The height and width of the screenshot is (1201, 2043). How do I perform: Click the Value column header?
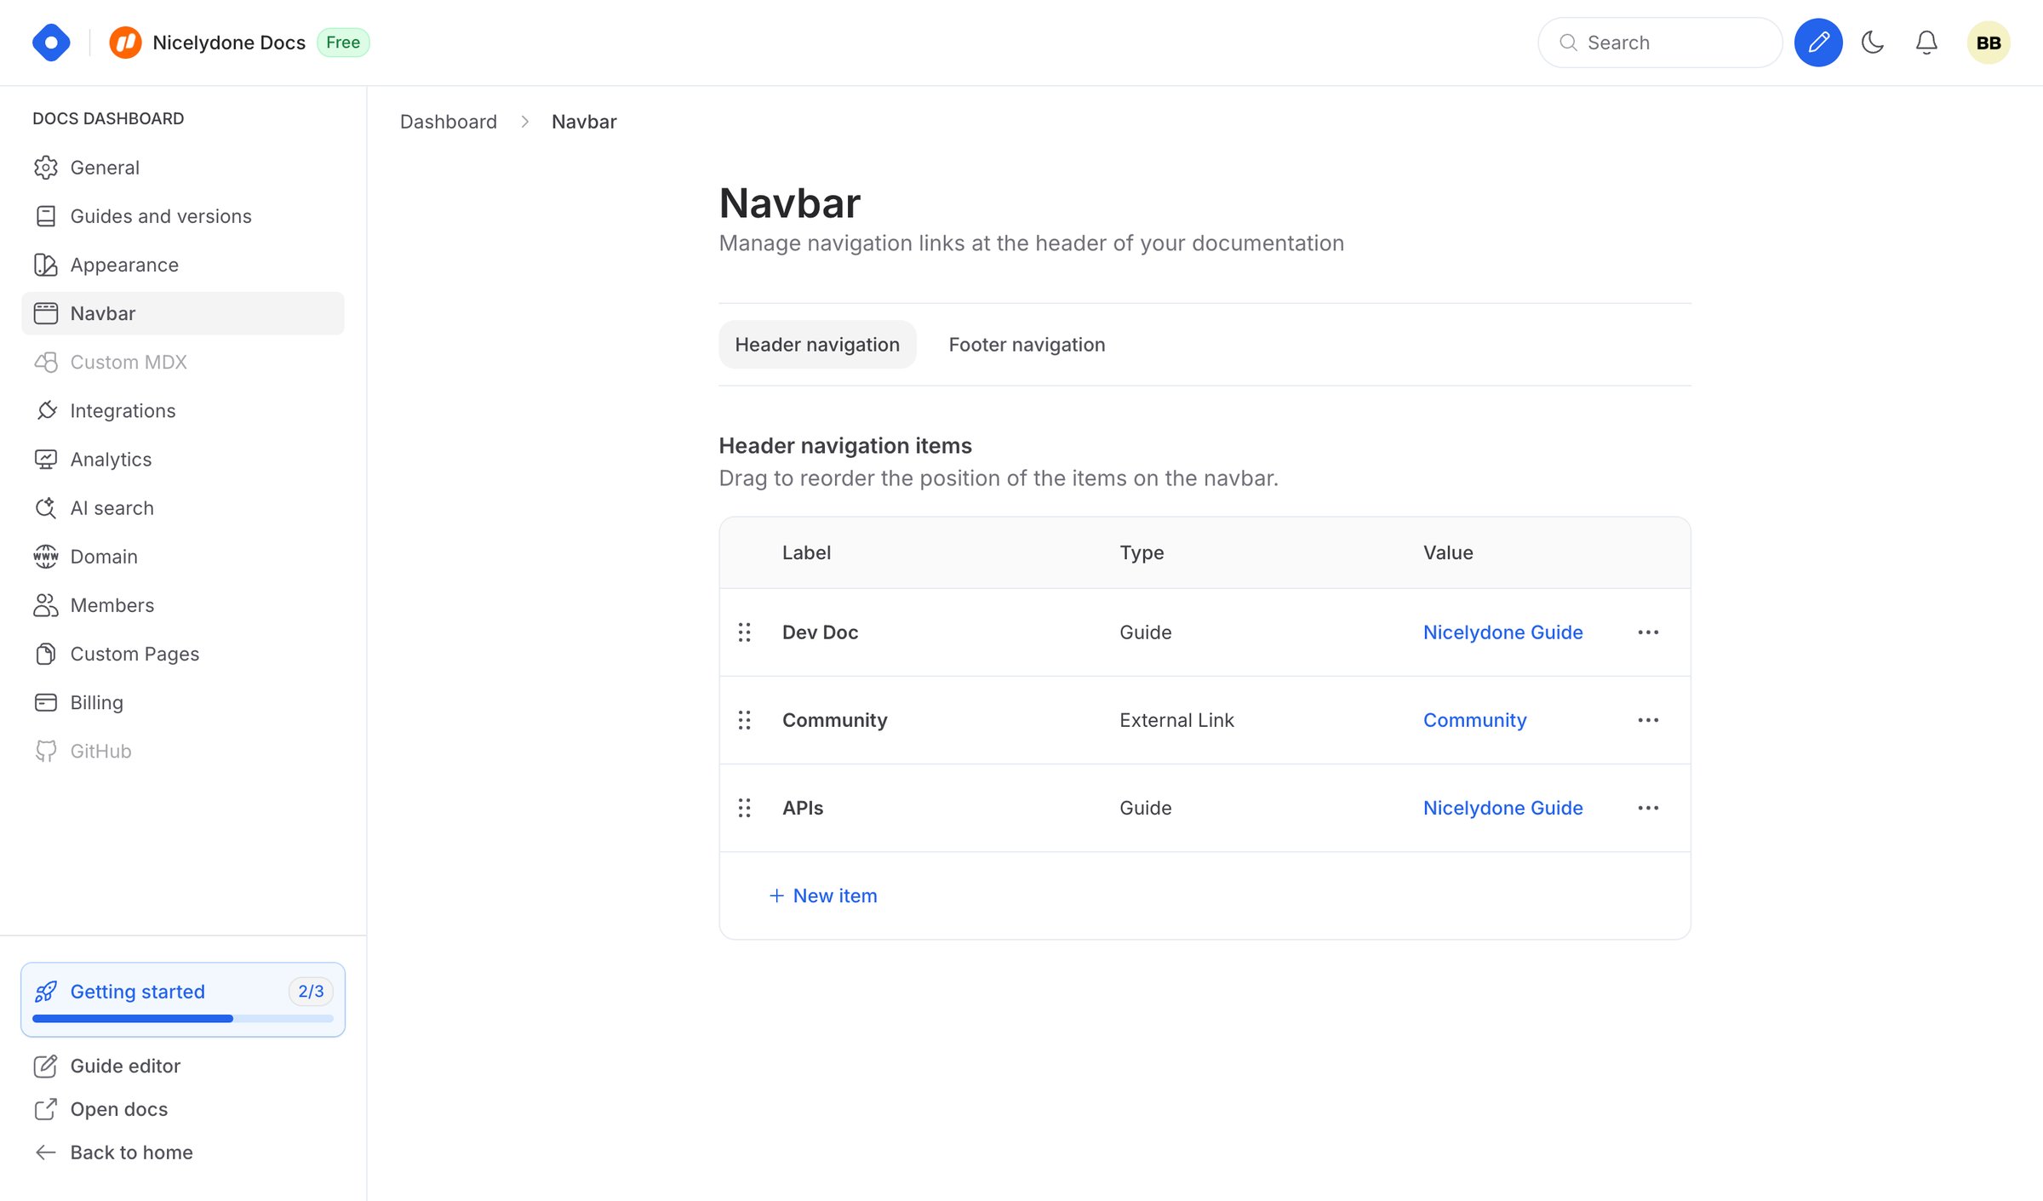[x=1448, y=552]
